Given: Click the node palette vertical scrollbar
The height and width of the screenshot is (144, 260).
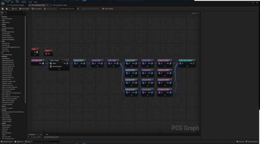Looking at the screenshot, I should pyautogui.click(x=25, y=59).
